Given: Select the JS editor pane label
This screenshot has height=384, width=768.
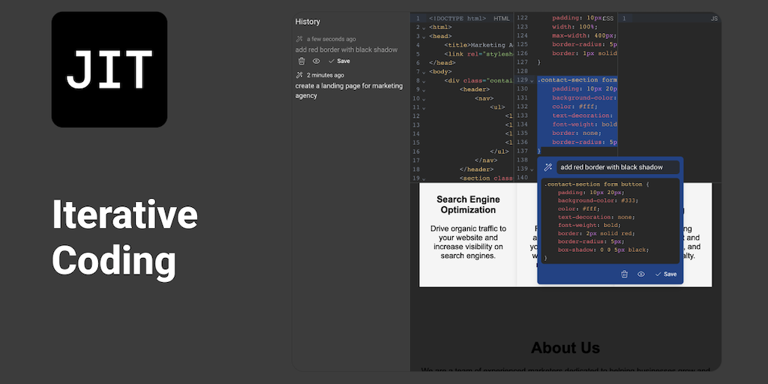Looking at the screenshot, I should point(713,18).
